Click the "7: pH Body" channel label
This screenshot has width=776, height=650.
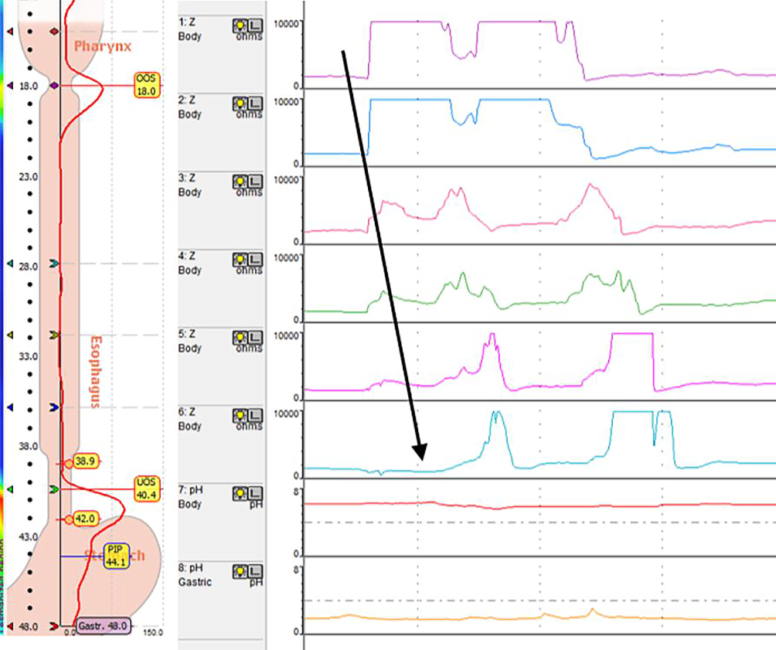tap(191, 497)
